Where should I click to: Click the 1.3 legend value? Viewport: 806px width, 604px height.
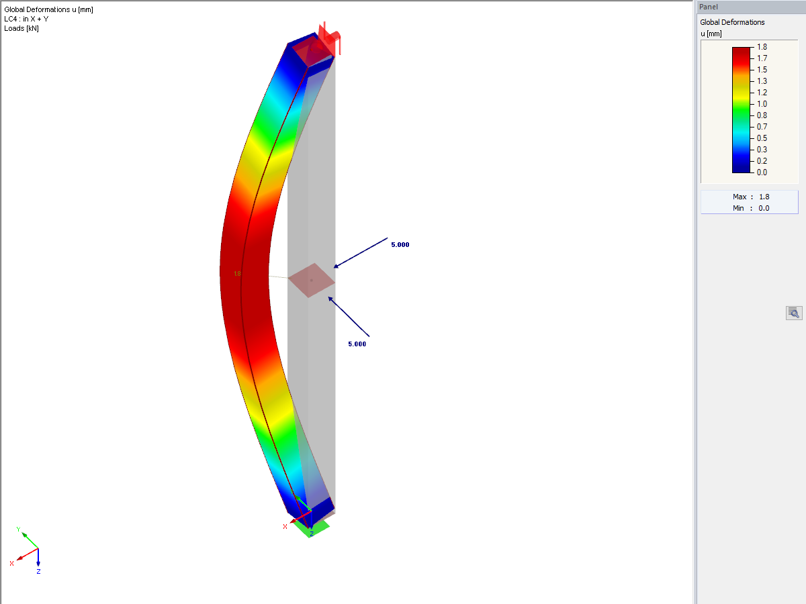[762, 81]
